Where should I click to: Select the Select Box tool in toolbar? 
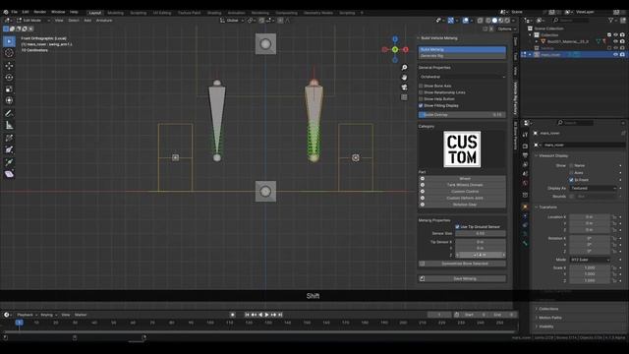click(x=9, y=41)
